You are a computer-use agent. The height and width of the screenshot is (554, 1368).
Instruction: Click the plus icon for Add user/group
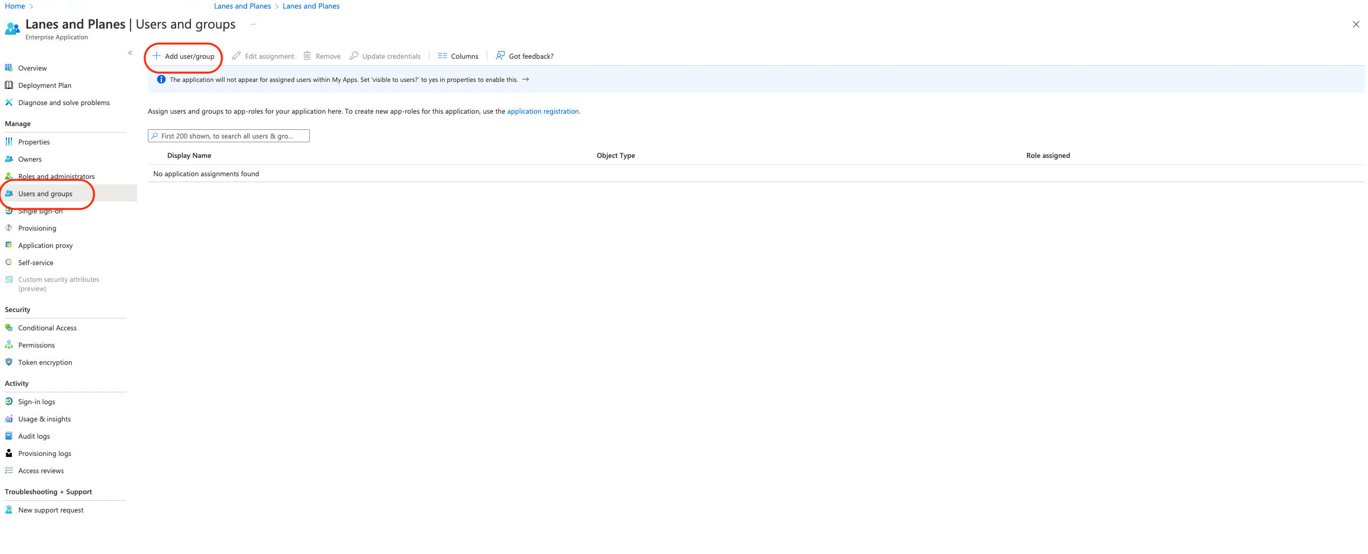pyautogui.click(x=156, y=56)
